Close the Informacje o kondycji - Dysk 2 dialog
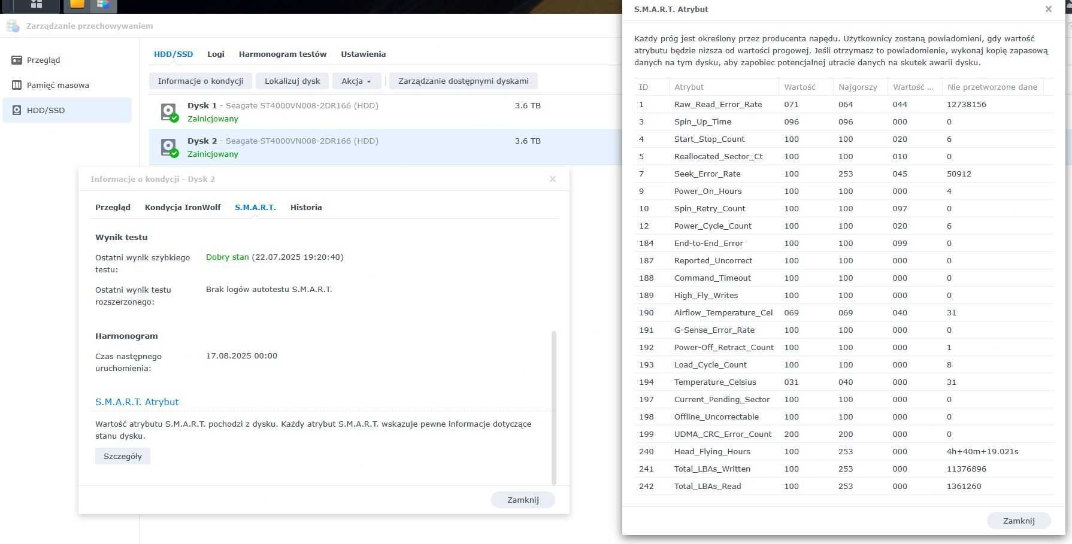Viewport: 1072px width, 544px height. point(553,179)
